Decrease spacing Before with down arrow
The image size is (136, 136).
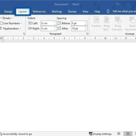coord(86,24)
